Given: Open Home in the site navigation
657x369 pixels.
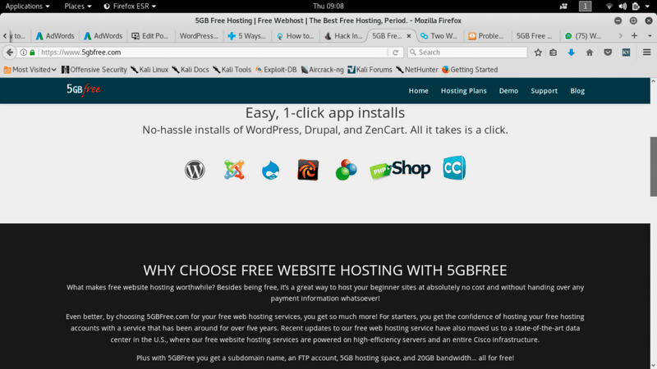Looking at the screenshot, I should [419, 91].
